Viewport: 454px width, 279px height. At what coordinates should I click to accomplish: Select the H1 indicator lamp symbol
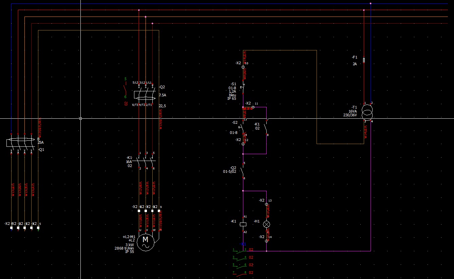267,224
